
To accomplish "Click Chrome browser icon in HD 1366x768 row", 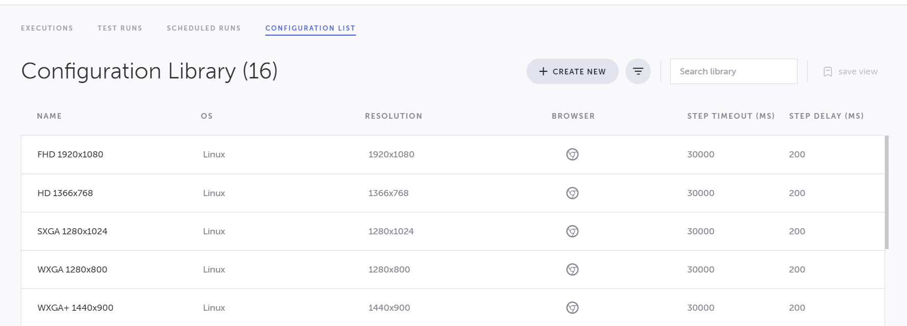I will (x=572, y=193).
